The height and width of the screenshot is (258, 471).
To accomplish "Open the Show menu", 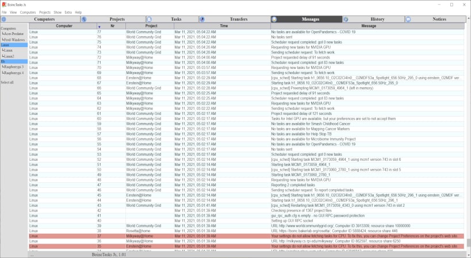I will pos(58,12).
